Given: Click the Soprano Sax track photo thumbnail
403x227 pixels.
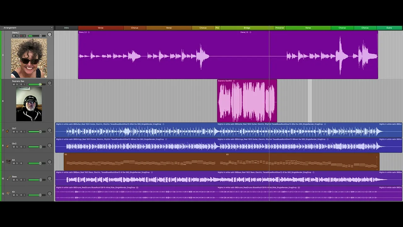Looking at the screenshot, I should (x=29, y=104).
